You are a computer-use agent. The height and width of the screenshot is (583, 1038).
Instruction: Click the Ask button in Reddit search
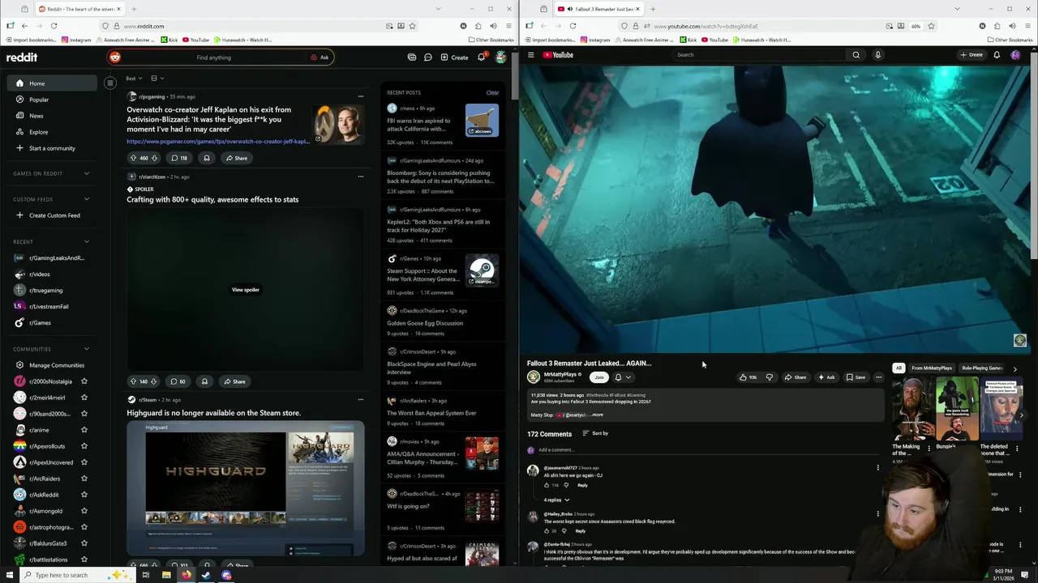coord(320,57)
